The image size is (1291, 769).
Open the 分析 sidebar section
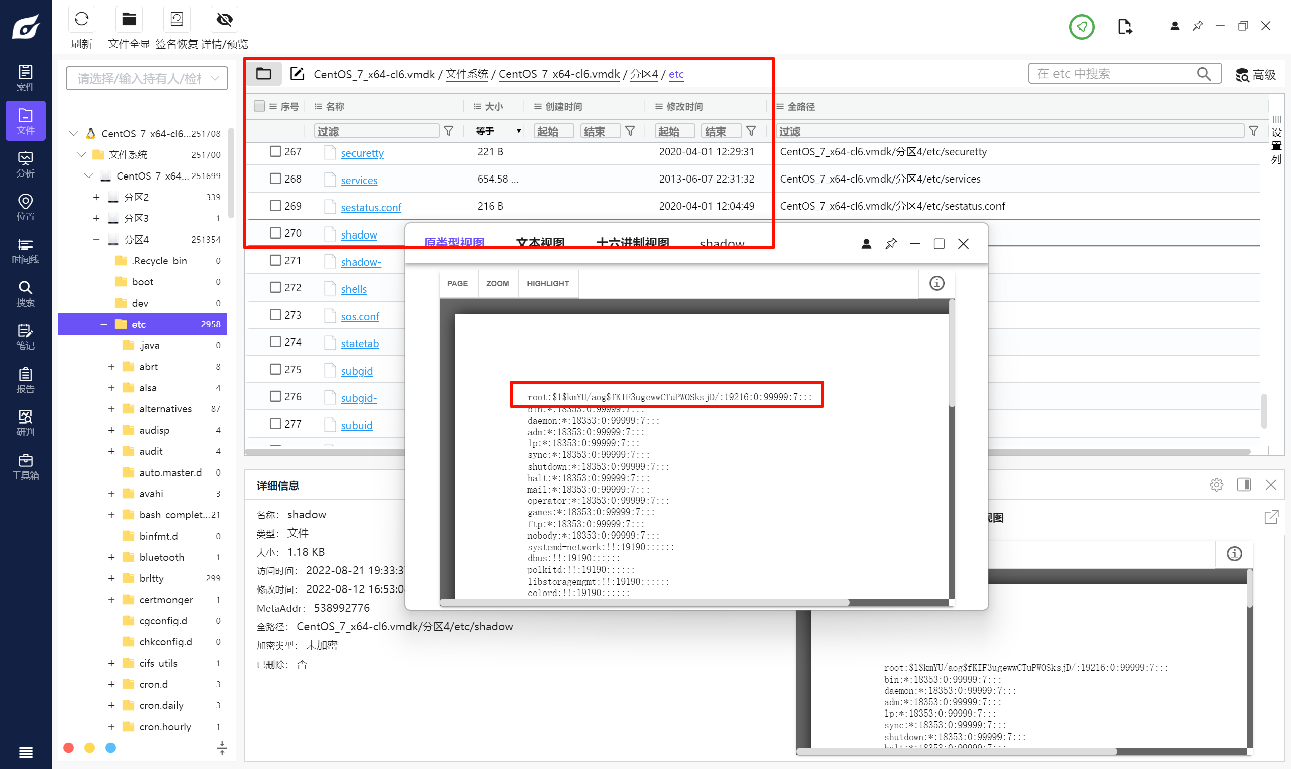coord(25,164)
